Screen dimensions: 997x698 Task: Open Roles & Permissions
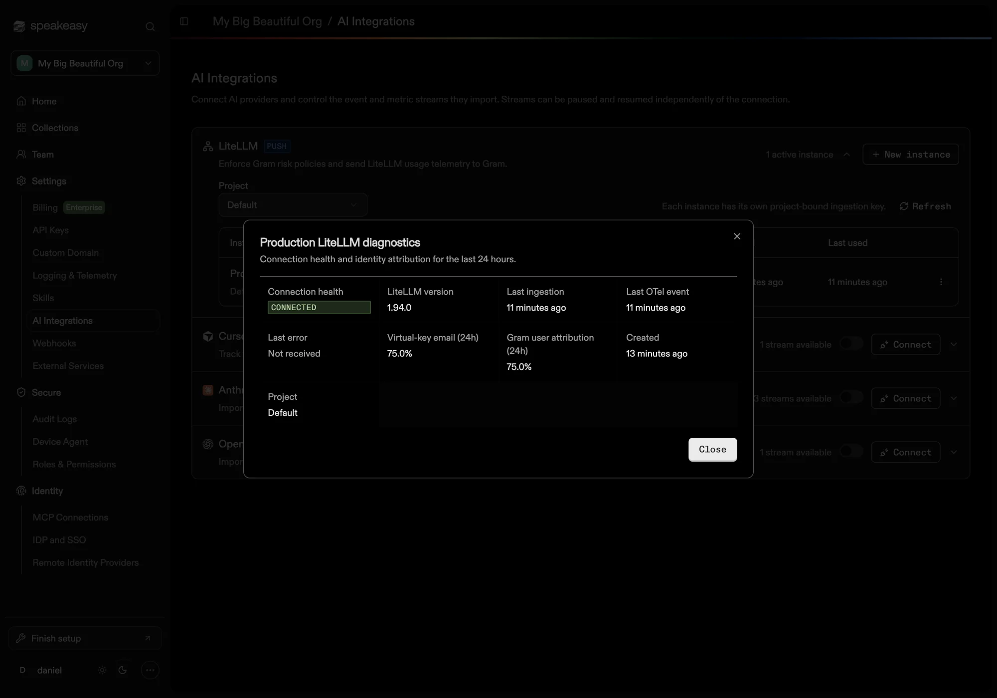pyautogui.click(x=74, y=464)
